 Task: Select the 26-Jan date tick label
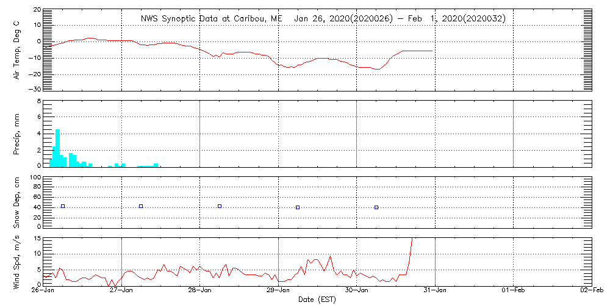pyautogui.click(x=44, y=291)
